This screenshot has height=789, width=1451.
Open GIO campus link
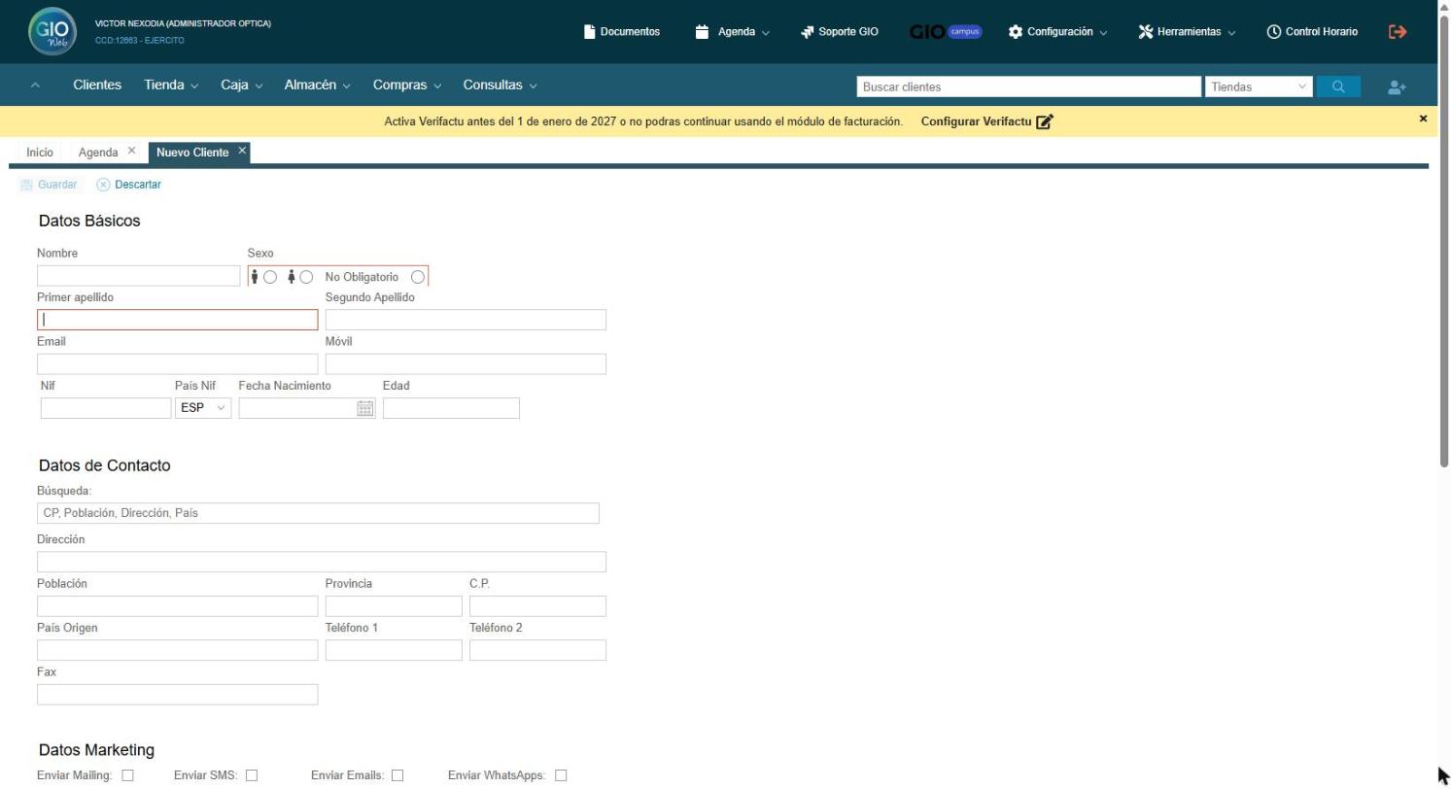(946, 32)
